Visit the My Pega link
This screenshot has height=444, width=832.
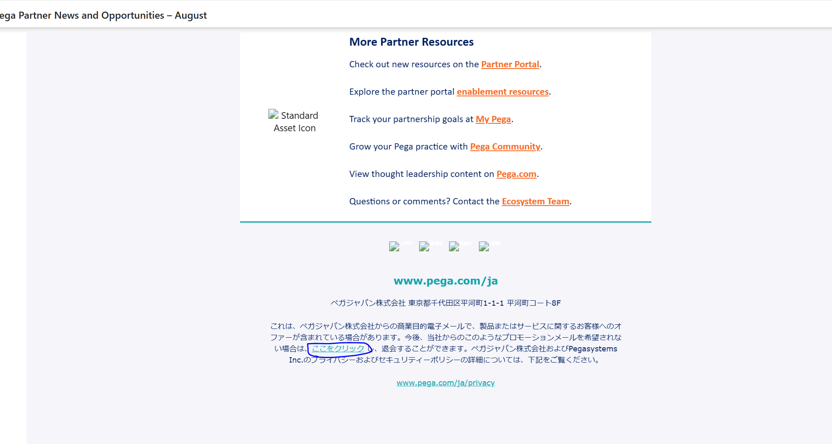(493, 119)
